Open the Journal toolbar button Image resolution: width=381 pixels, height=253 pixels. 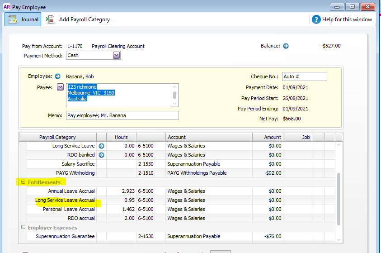pyautogui.click(x=23, y=19)
